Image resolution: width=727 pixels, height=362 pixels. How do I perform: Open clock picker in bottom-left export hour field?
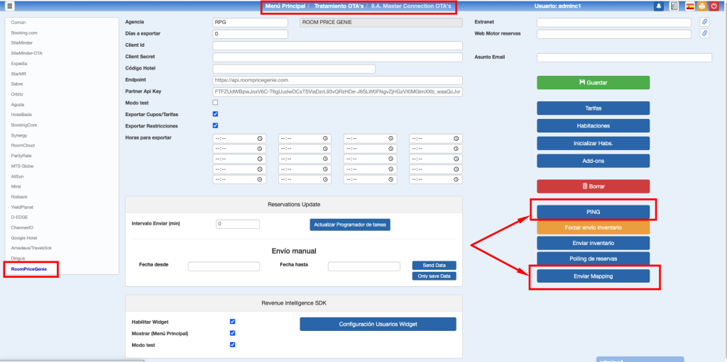pyautogui.click(x=260, y=180)
